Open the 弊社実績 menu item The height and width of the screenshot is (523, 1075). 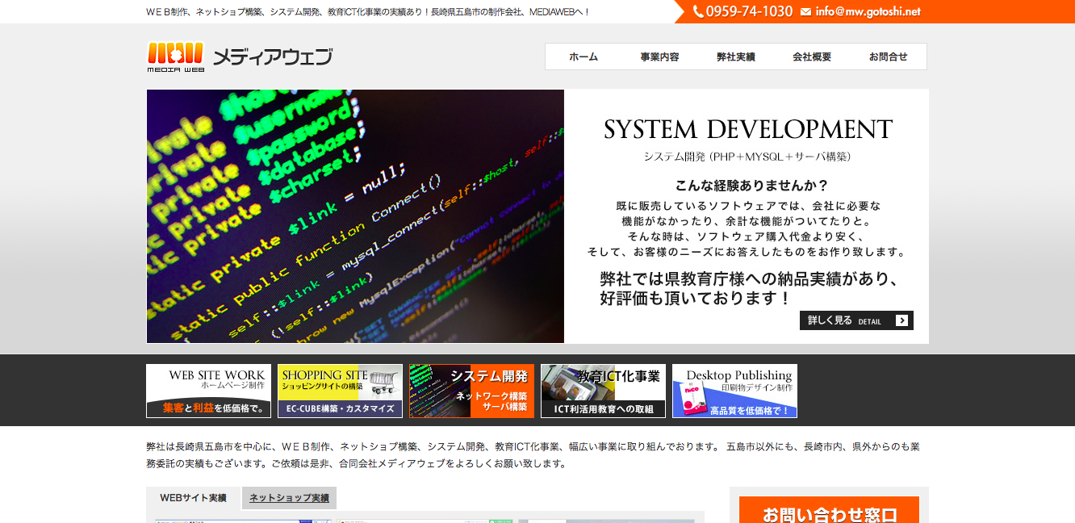[735, 56]
